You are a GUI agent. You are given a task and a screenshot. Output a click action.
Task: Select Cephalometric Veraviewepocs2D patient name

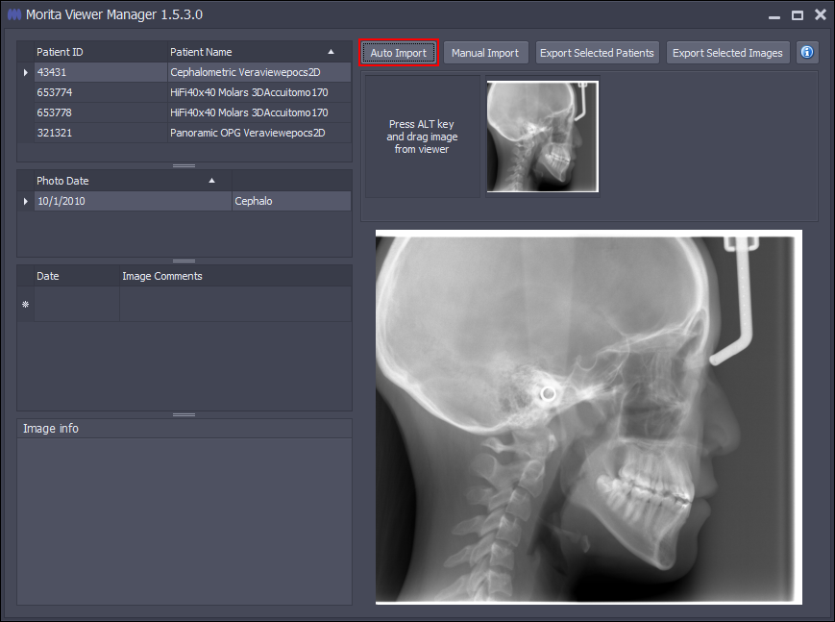[259, 72]
